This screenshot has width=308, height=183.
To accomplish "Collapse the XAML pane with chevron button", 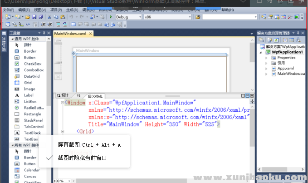I will 251,96.
